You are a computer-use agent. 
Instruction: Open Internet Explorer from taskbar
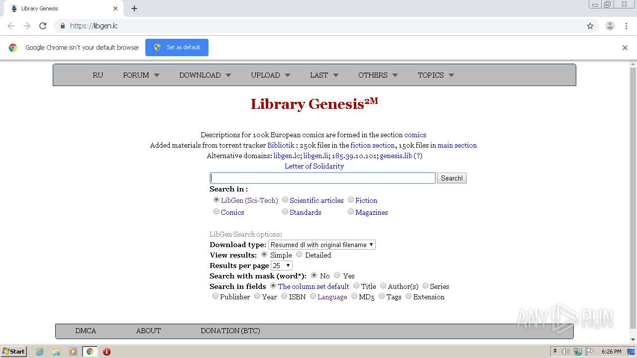coord(40,352)
